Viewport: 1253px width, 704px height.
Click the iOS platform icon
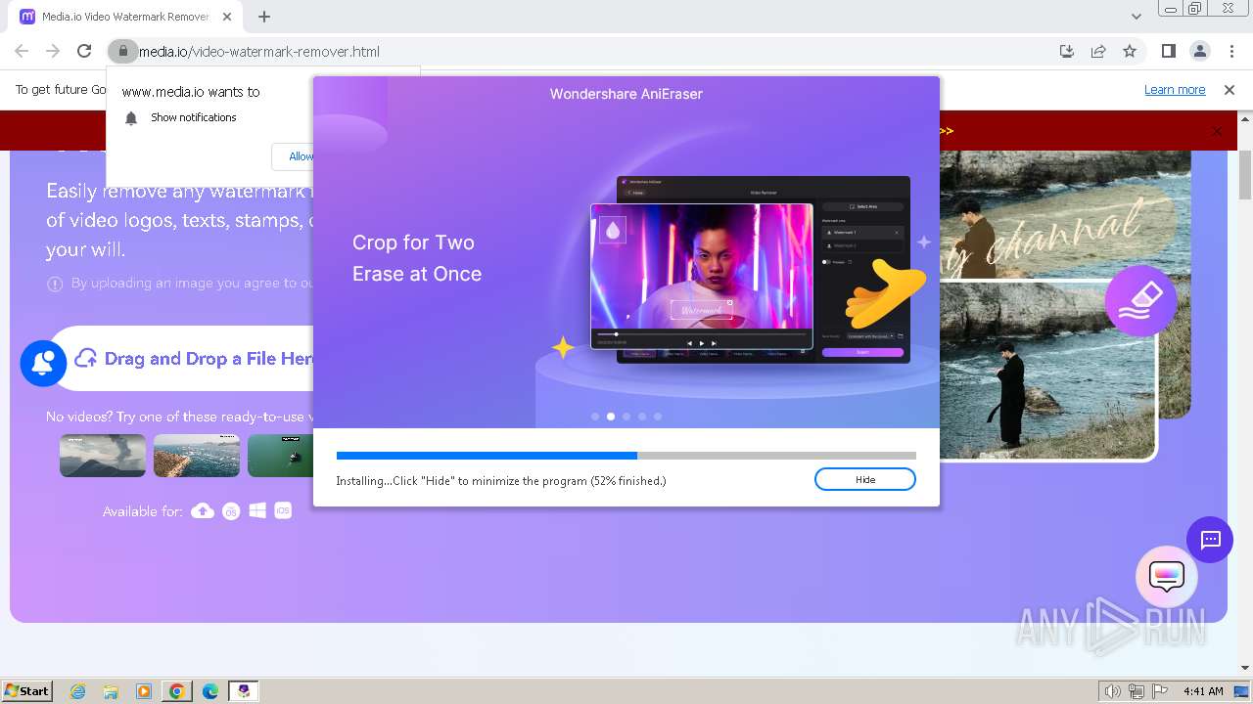(283, 510)
